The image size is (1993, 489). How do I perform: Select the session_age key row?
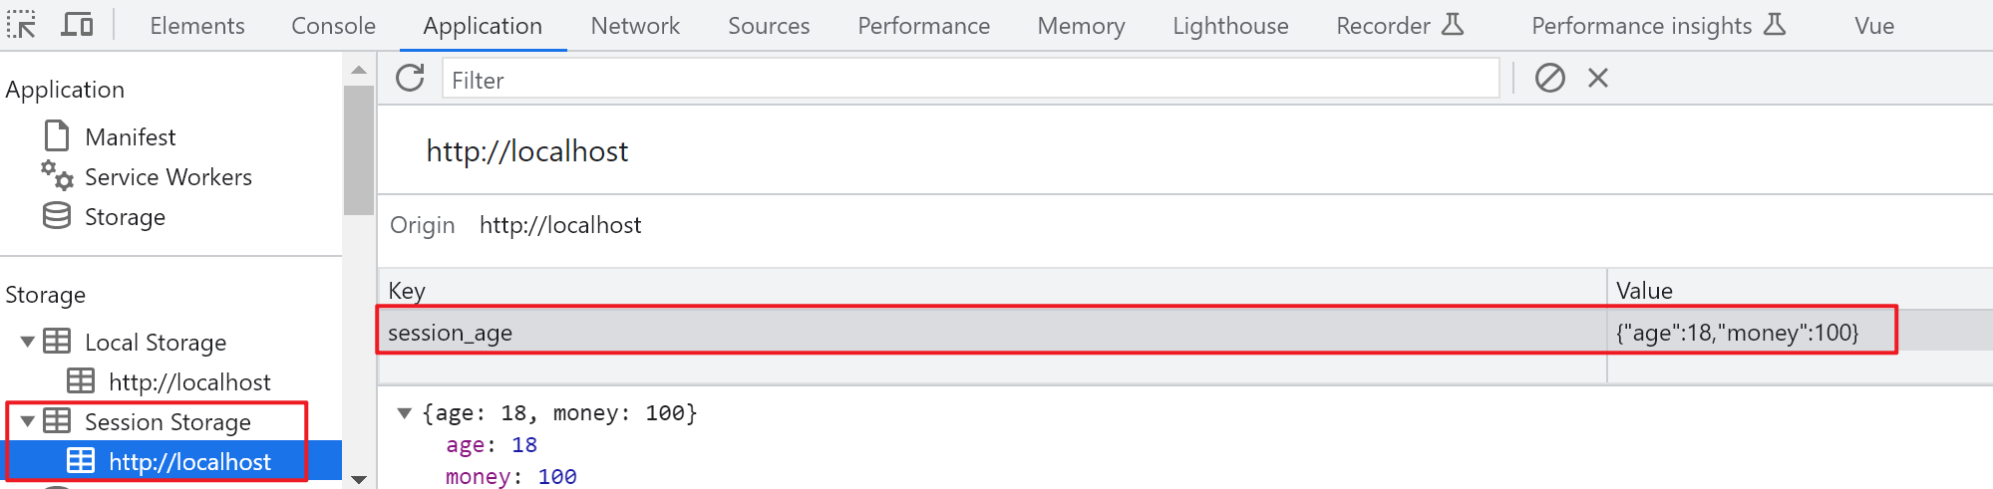click(x=1185, y=332)
